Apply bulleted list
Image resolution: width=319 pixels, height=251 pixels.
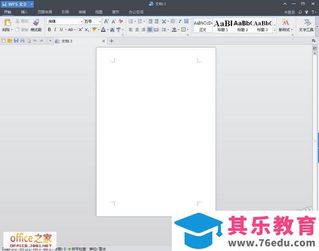131,21
